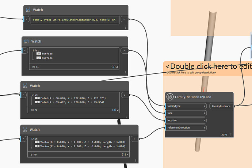The width and height of the screenshot is (252, 168).
Task: Click output port of Family Type Watch node
Action: [125, 19]
